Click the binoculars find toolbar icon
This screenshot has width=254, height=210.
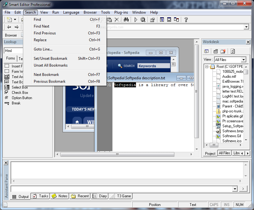click(x=126, y=20)
